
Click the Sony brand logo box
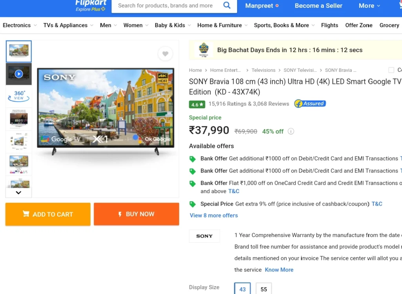[x=204, y=236]
